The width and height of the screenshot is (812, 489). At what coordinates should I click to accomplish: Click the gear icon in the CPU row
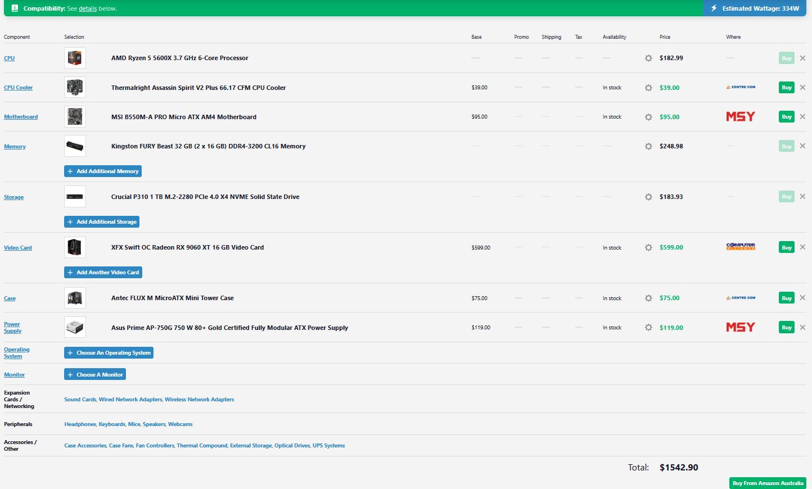click(648, 58)
